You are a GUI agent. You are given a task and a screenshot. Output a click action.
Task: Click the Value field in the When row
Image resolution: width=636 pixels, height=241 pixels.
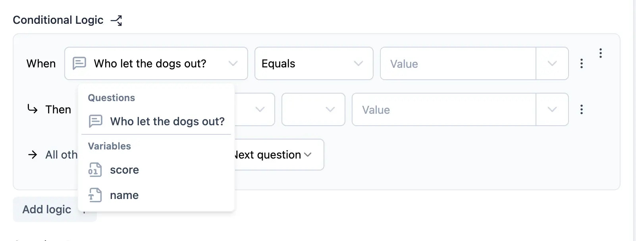pos(437,63)
